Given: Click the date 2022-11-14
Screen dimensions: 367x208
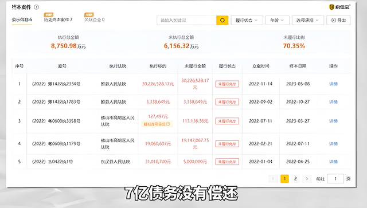Looking at the screenshot, I should pyautogui.click(x=261, y=84).
